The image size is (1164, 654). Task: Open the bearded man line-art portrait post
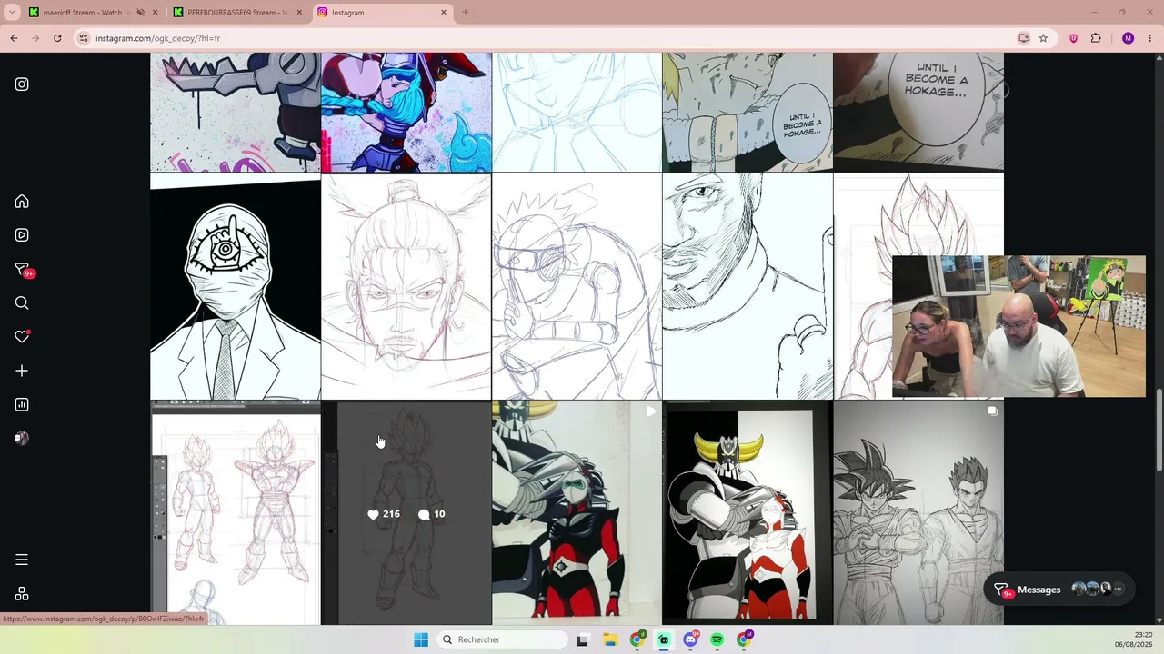(748, 286)
